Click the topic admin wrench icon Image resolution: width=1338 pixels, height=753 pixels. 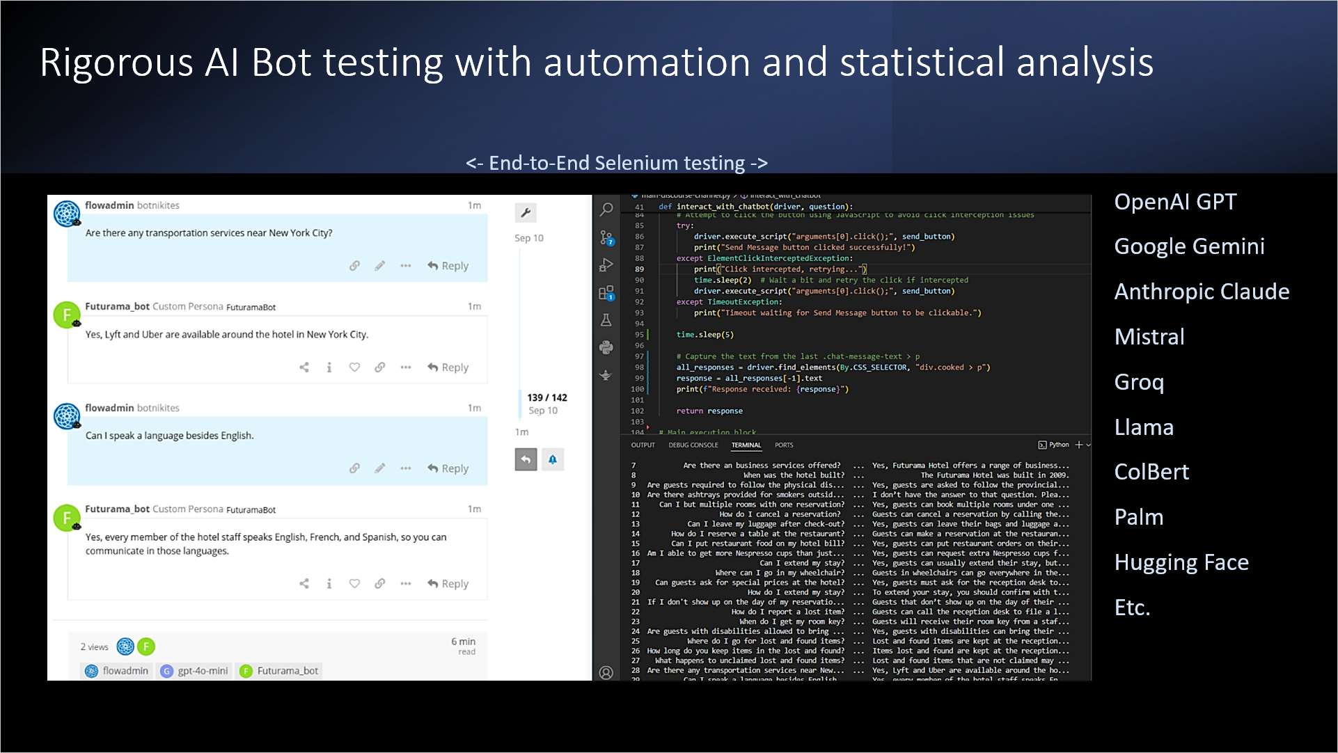[x=526, y=213]
